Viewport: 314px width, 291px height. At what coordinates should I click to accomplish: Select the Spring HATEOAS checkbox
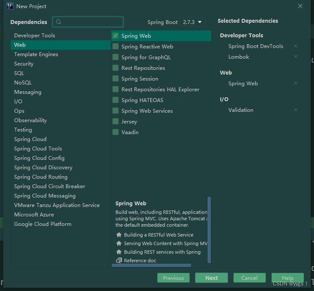tap(116, 100)
